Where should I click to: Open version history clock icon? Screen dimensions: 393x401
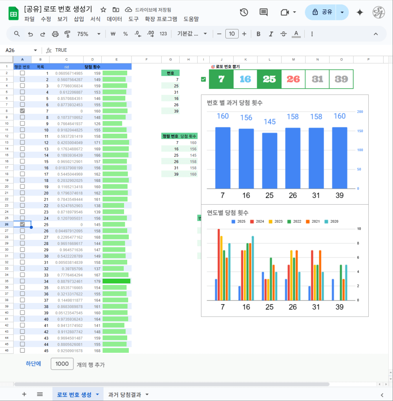(x=244, y=12)
